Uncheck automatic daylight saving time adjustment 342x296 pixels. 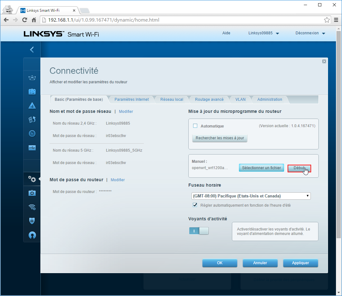pyautogui.click(x=195, y=205)
